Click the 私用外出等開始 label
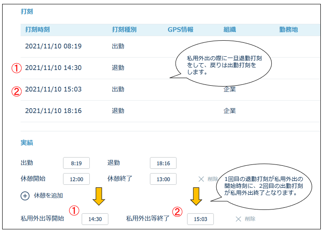Viewport: 326px width, 235px height. tap(42, 219)
